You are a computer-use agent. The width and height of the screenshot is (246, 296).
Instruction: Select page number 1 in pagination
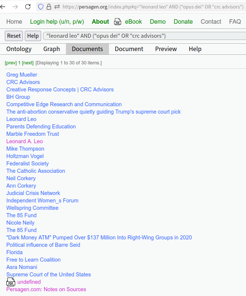[19, 63]
